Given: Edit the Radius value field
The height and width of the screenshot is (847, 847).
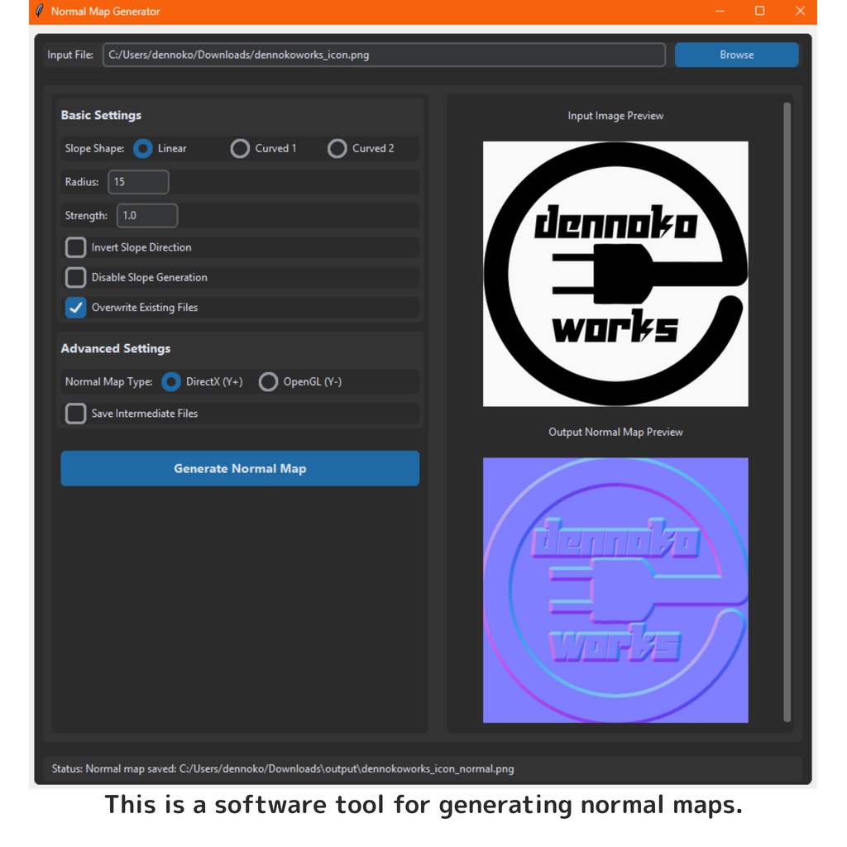Looking at the screenshot, I should click(138, 181).
